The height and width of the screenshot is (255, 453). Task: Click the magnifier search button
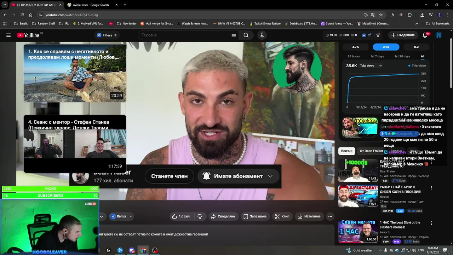(246, 35)
